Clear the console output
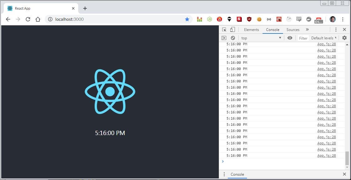Image resolution: width=351 pixels, height=180 pixels. coord(233,38)
